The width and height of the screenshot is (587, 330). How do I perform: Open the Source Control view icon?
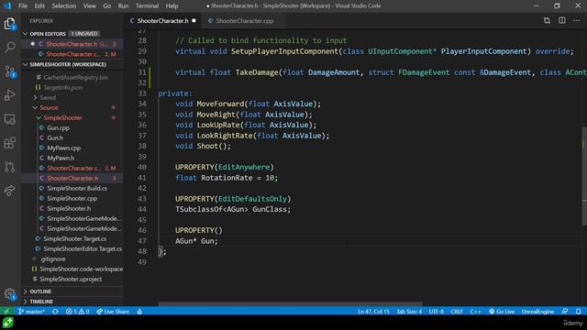(x=10, y=71)
